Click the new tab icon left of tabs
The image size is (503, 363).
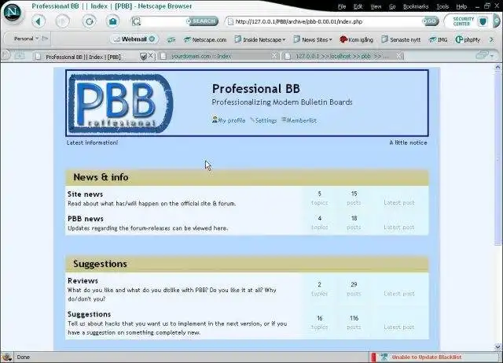click(x=19, y=56)
